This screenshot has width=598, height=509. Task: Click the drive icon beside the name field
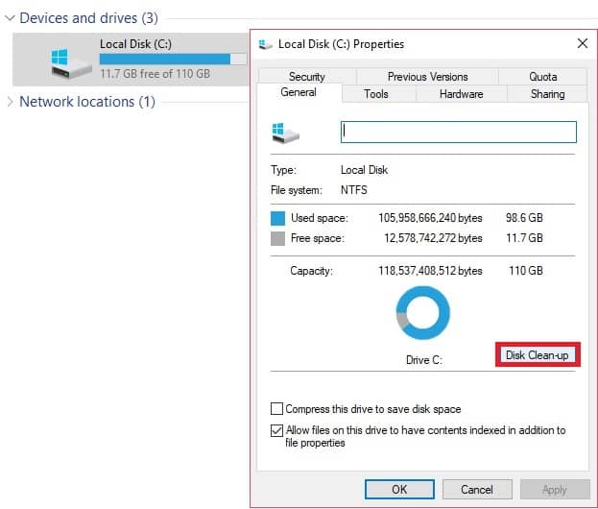285,133
